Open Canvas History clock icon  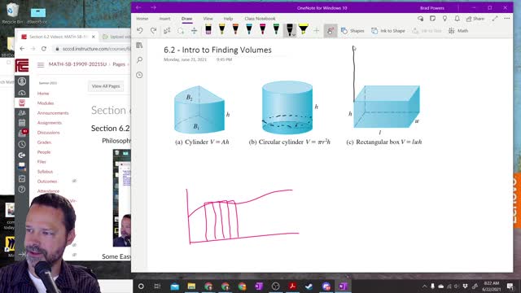click(22, 145)
